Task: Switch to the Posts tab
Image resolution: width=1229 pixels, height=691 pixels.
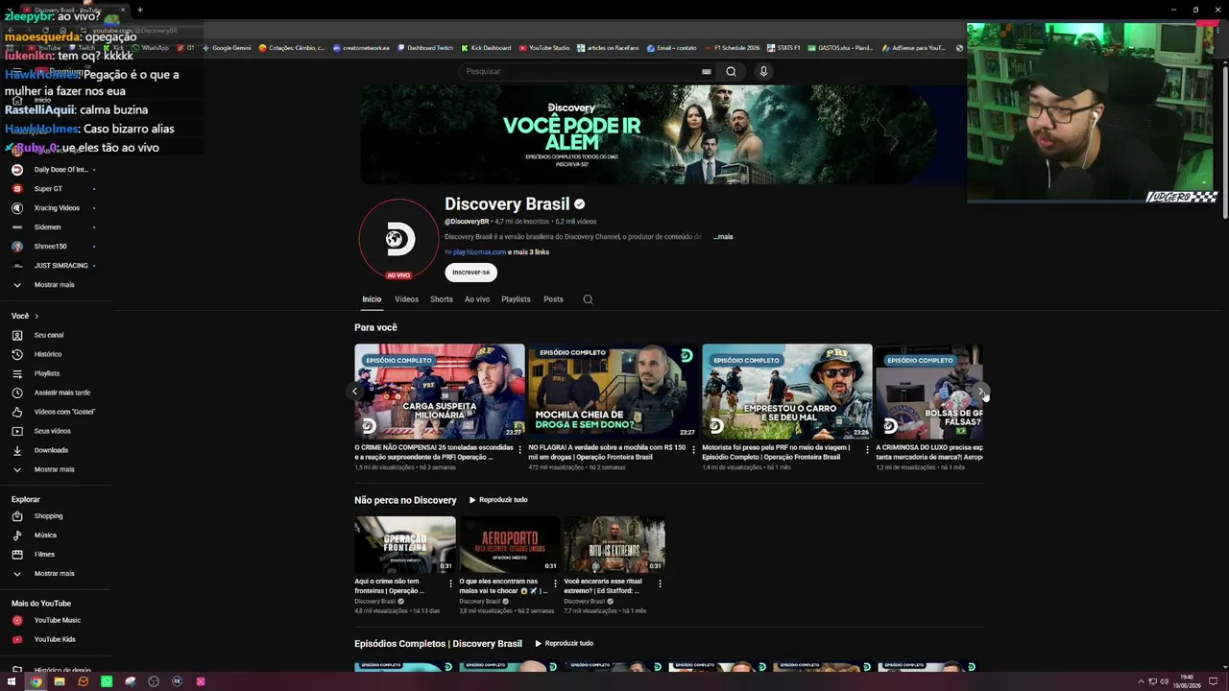Action: (x=553, y=299)
